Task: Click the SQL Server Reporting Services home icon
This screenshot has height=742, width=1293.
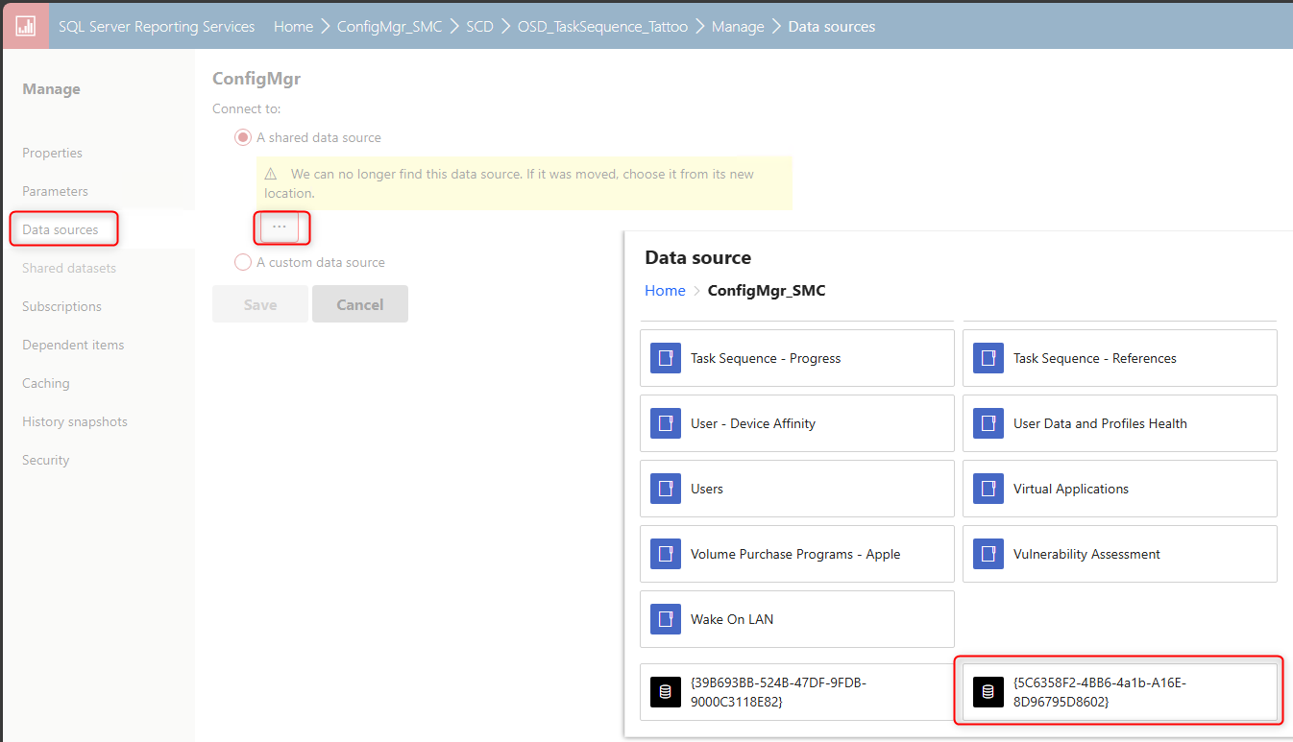Action: coord(24,25)
